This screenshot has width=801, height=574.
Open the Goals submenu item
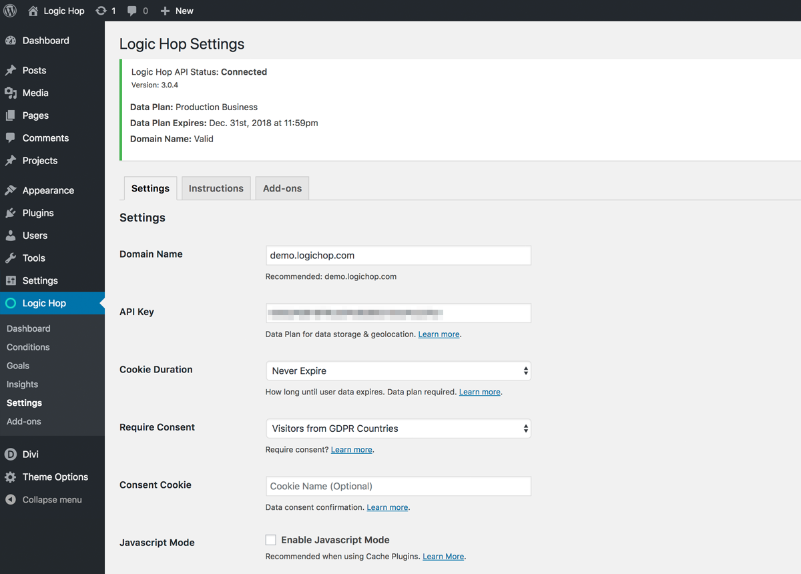pyautogui.click(x=18, y=366)
